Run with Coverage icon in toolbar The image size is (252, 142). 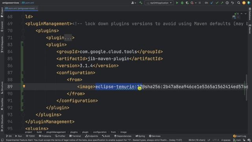point(187,3)
